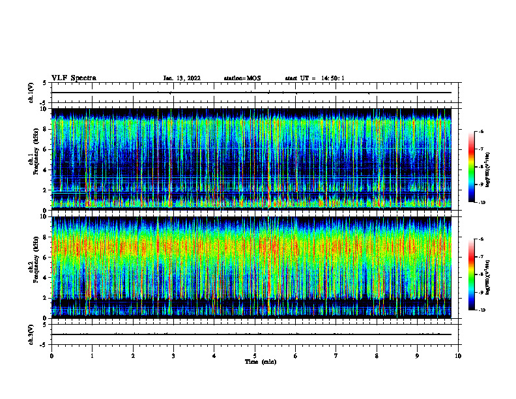
Task: Click the "ch.1(V)" waveform axis label
Action: (31, 93)
